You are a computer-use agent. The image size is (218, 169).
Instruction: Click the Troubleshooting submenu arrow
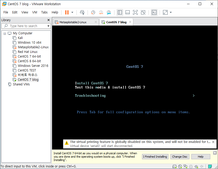(x=194, y=95)
